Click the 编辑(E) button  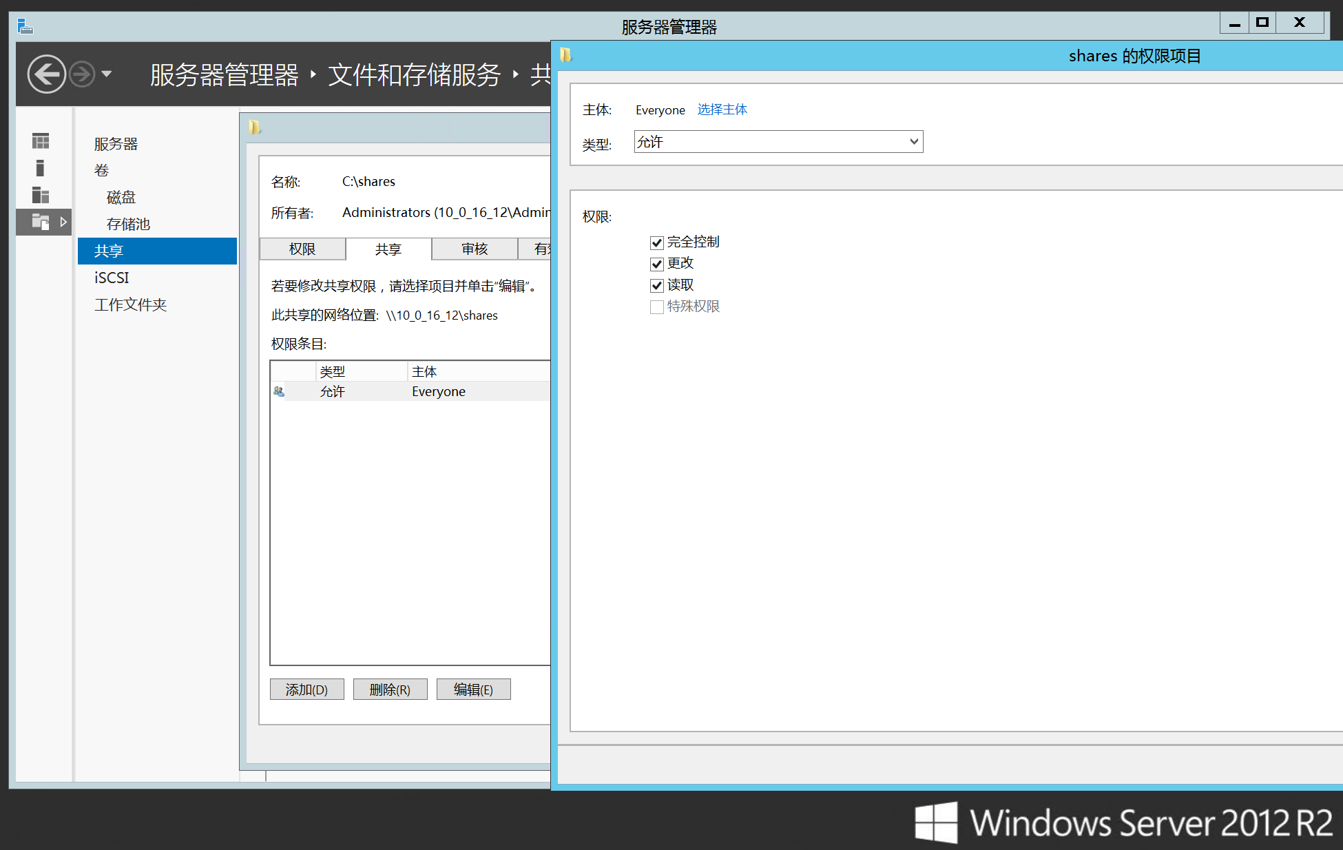click(473, 690)
